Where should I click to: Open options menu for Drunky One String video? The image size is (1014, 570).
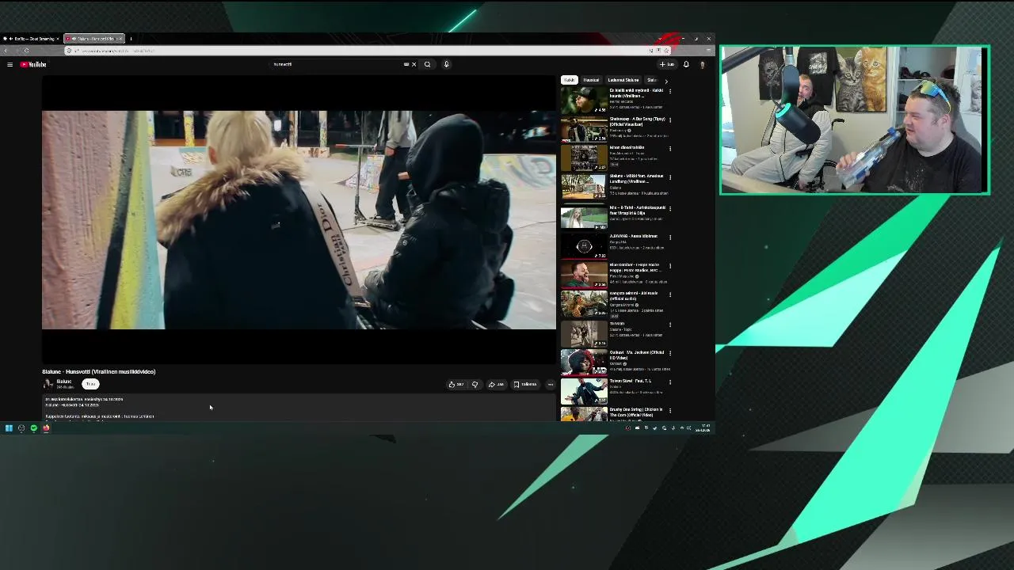(670, 411)
